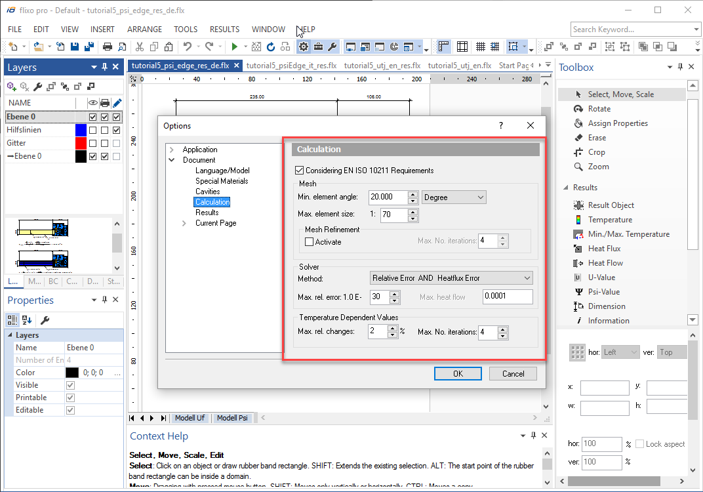Open the RESULTS menu
The height and width of the screenshot is (492, 703).
point(224,30)
